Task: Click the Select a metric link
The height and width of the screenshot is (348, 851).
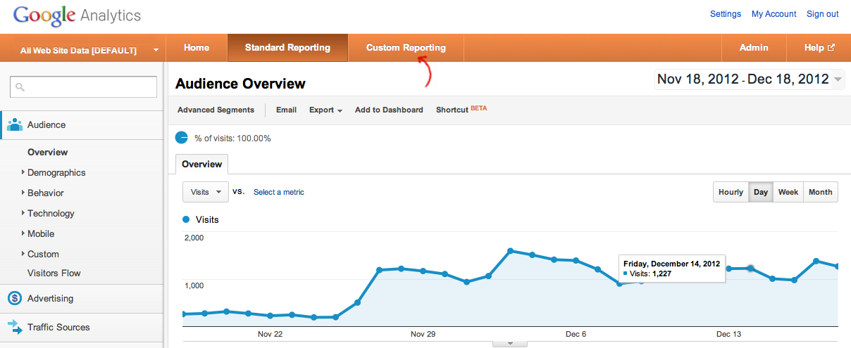Action: click(279, 192)
